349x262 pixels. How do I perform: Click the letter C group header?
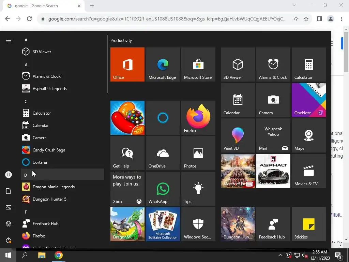pos(62,101)
